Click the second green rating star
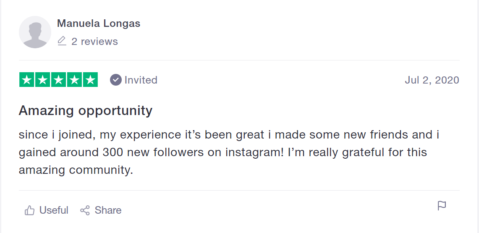 (43, 80)
